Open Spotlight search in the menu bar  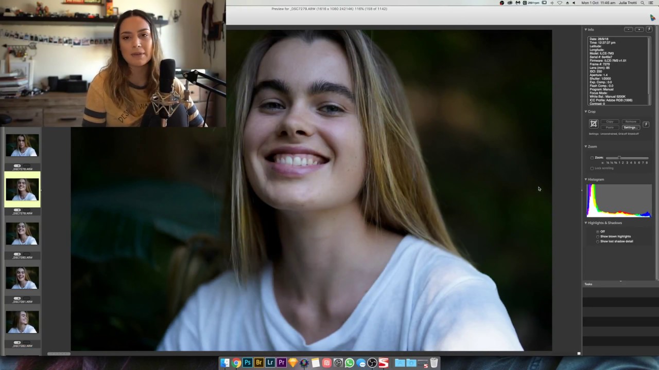(x=643, y=3)
